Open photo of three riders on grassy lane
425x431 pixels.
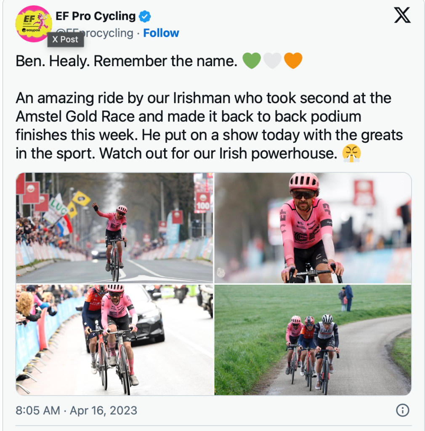click(x=313, y=340)
